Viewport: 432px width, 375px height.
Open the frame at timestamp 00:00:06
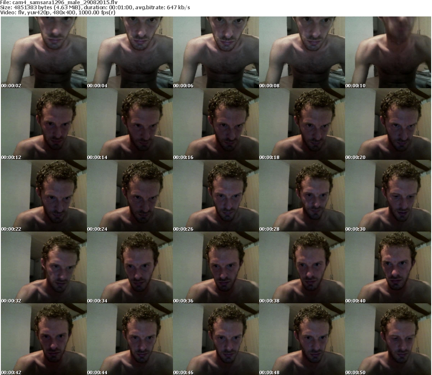pos(216,52)
